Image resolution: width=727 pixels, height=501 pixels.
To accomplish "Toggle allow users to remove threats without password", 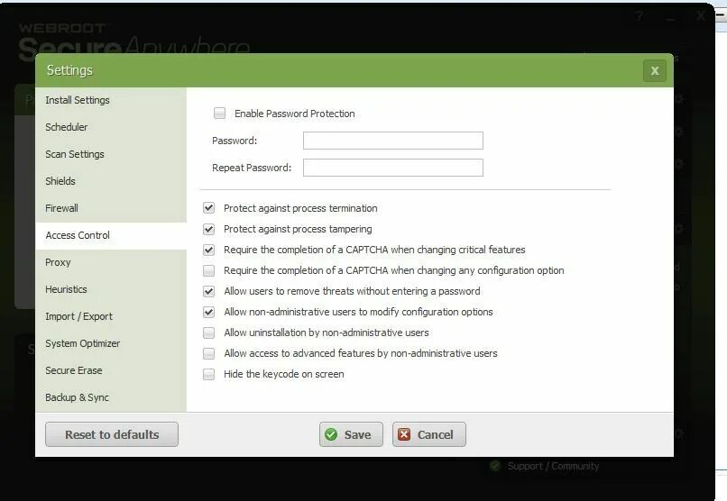I will tap(209, 291).
